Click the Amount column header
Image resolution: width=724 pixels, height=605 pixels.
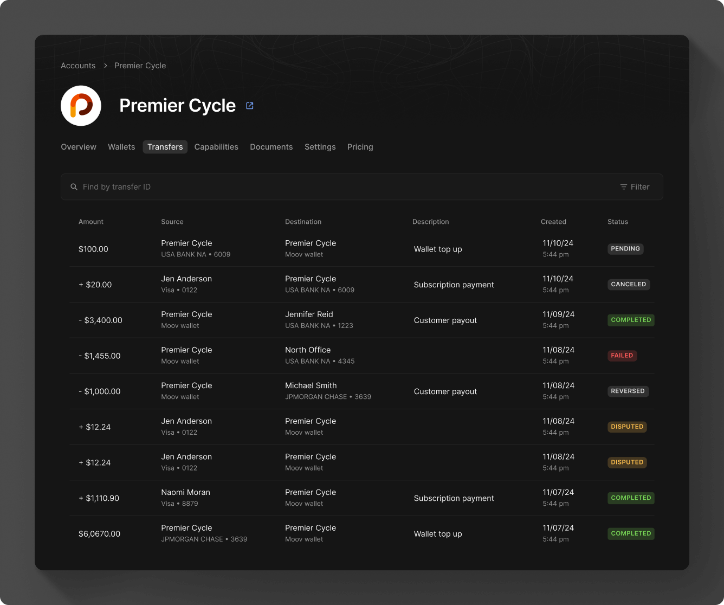click(91, 222)
